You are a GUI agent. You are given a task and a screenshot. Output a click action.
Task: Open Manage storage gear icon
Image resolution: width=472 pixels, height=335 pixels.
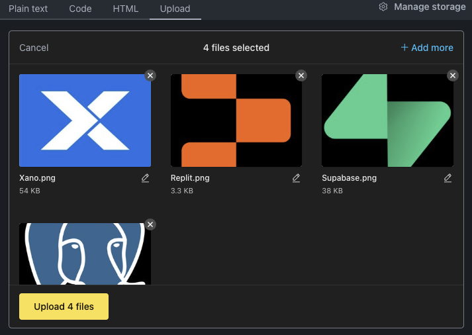(383, 7)
